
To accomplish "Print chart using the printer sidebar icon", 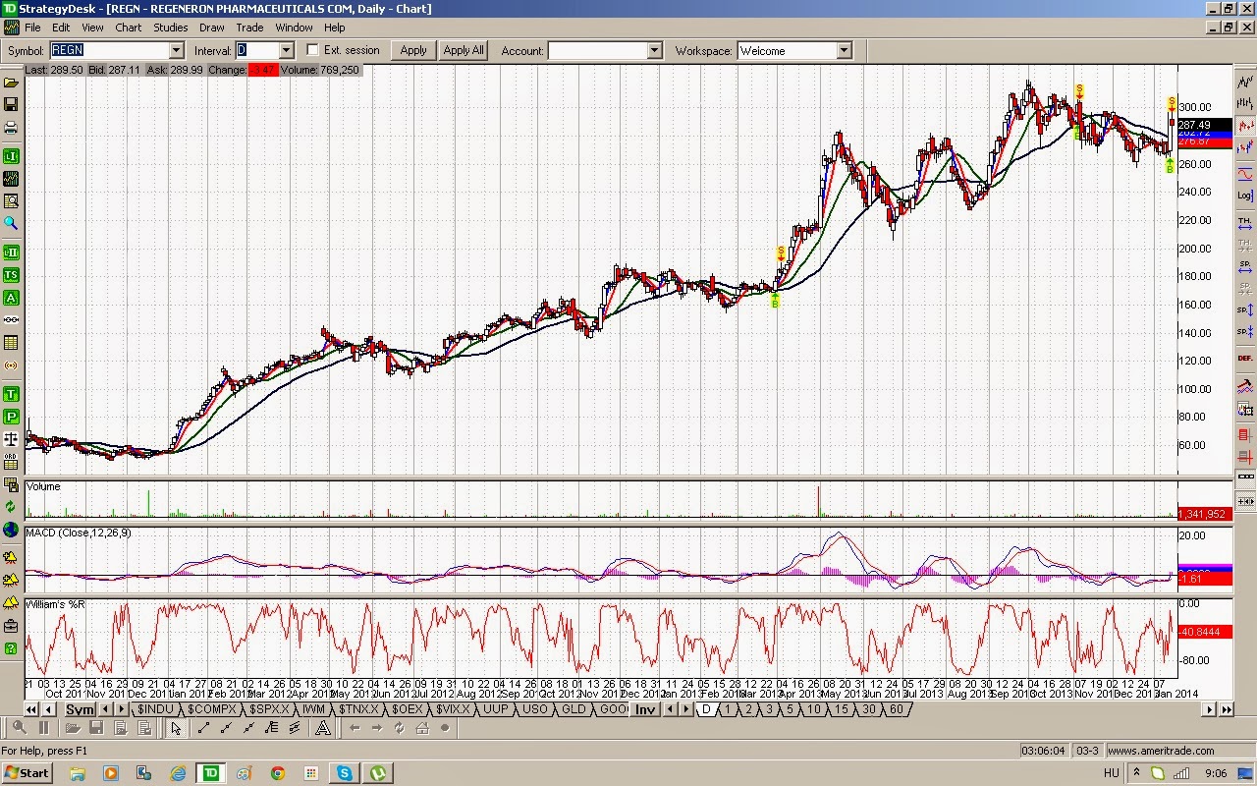I will click(x=11, y=128).
